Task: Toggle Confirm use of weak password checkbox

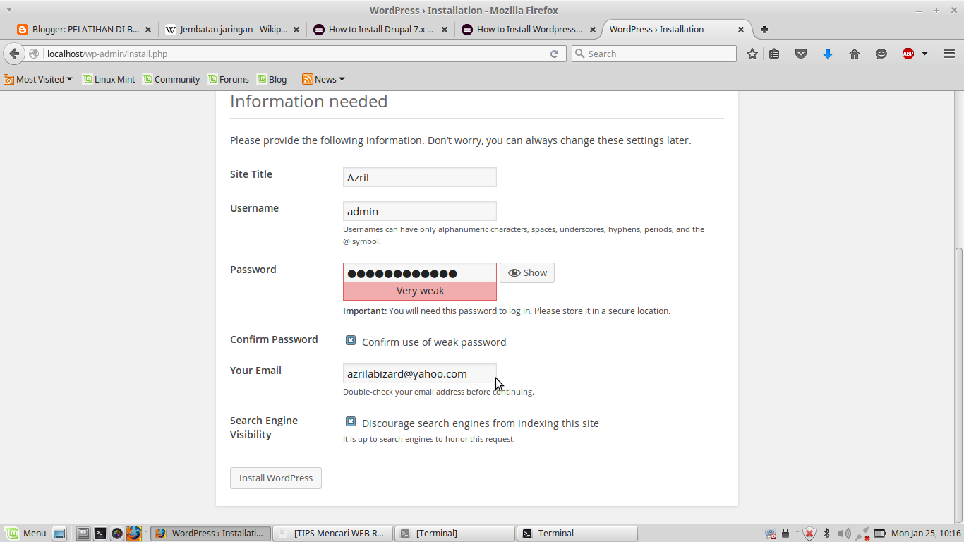Action: click(351, 341)
